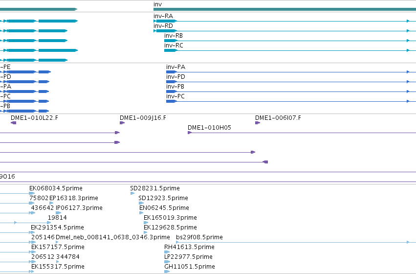416x274 pixels.
Task: Click the inv-RA transcript label
Action: tap(163, 16)
